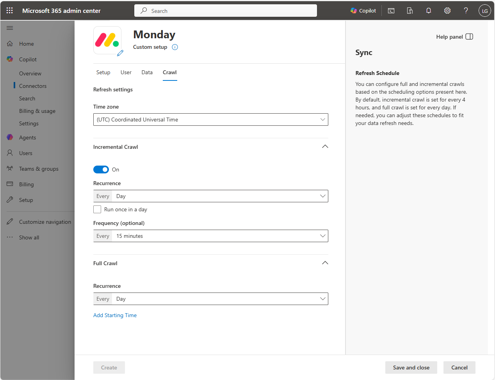Switch to the Data tab
495x380 pixels.
pos(147,72)
